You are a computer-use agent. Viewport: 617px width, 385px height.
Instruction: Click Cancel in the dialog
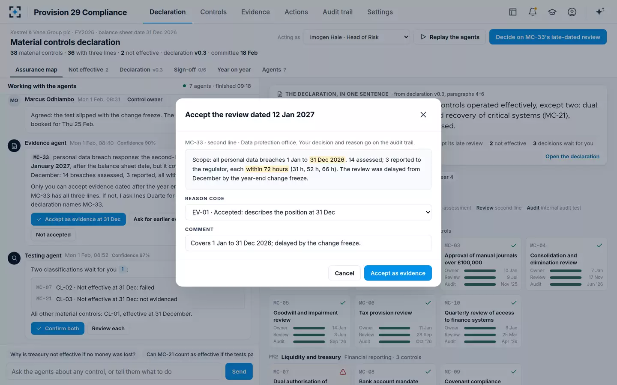(x=344, y=273)
